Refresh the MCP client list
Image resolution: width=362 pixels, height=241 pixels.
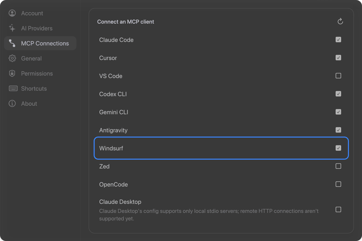tap(340, 22)
